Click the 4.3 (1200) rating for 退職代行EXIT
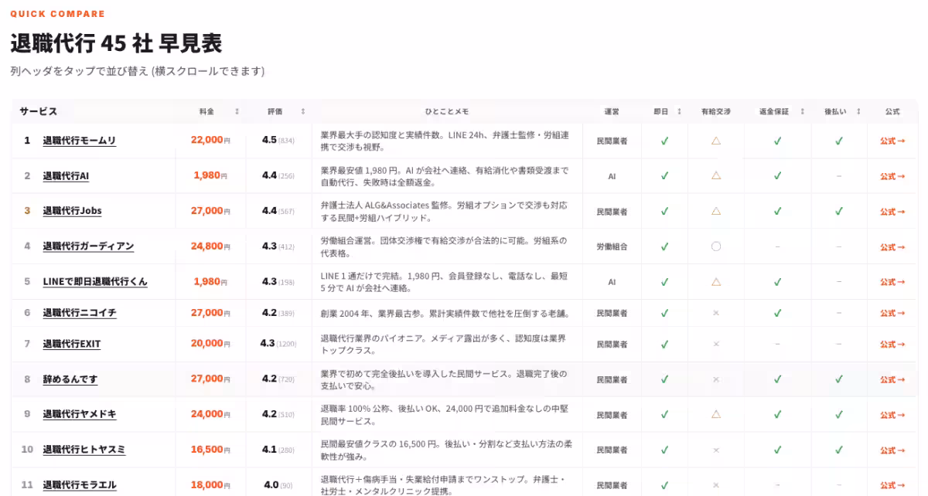The width and height of the screenshot is (928, 496). click(x=278, y=344)
